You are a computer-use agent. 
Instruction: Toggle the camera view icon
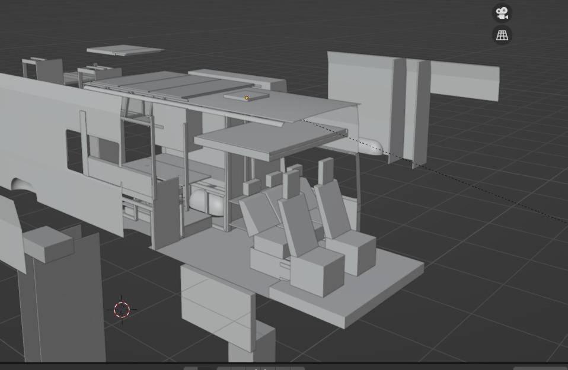[x=502, y=14]
